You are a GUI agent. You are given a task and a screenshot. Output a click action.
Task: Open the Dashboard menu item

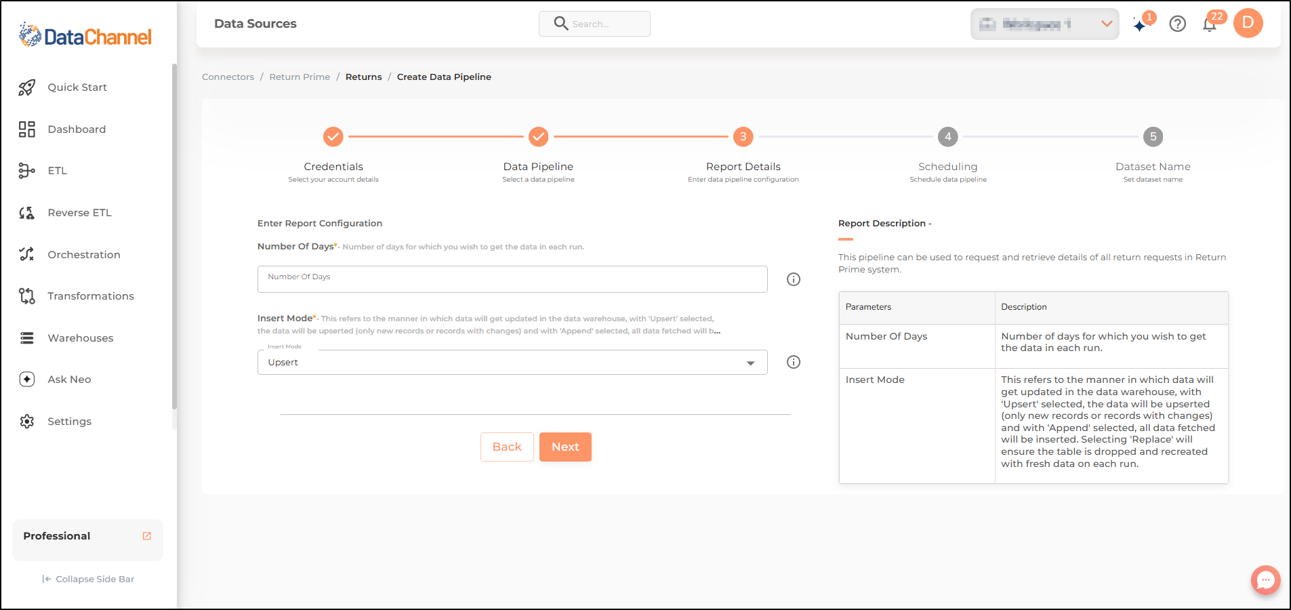pyautogui.click(x=77, y=129)
